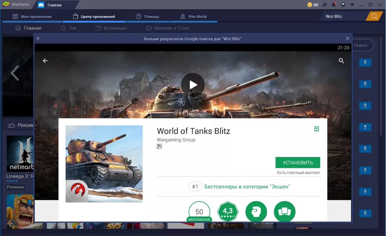Viewport: 386px width, 236px height.
Task: Click the Ролевые genre tag
Action: [15, 187]
